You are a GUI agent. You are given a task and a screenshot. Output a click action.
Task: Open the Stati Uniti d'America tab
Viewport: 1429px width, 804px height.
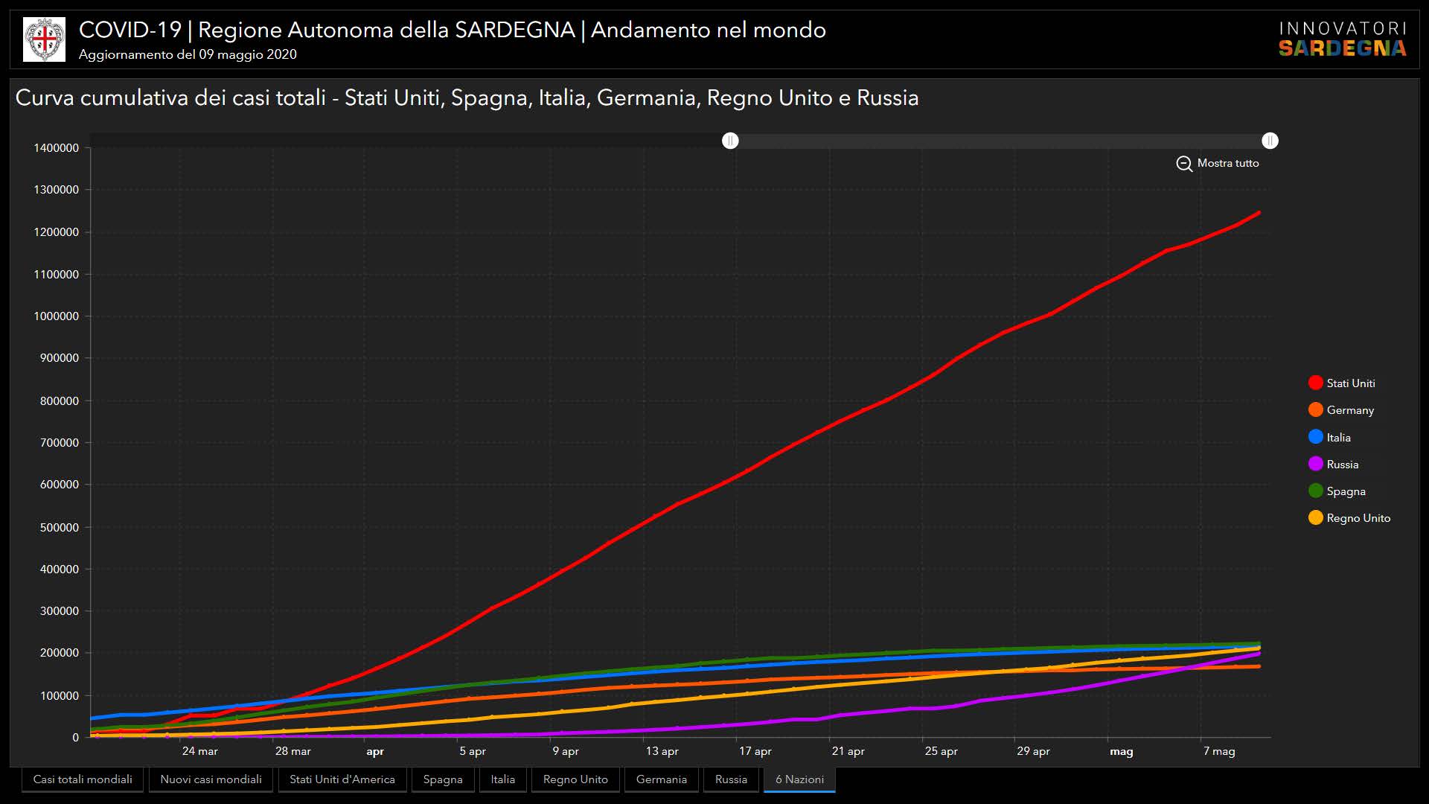tap(342, 779)
